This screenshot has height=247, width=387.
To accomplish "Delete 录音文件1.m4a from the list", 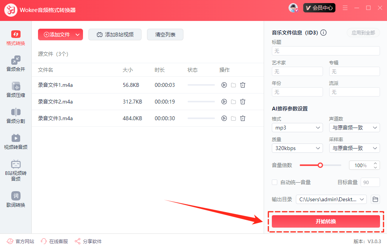I will pyautogui.click(x=243, y=85).
